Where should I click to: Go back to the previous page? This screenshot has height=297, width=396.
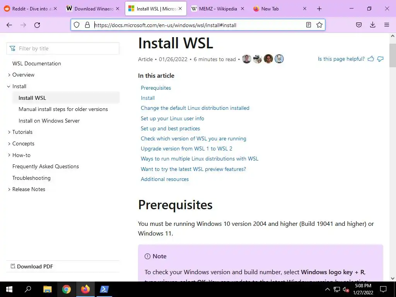(9, 25)
